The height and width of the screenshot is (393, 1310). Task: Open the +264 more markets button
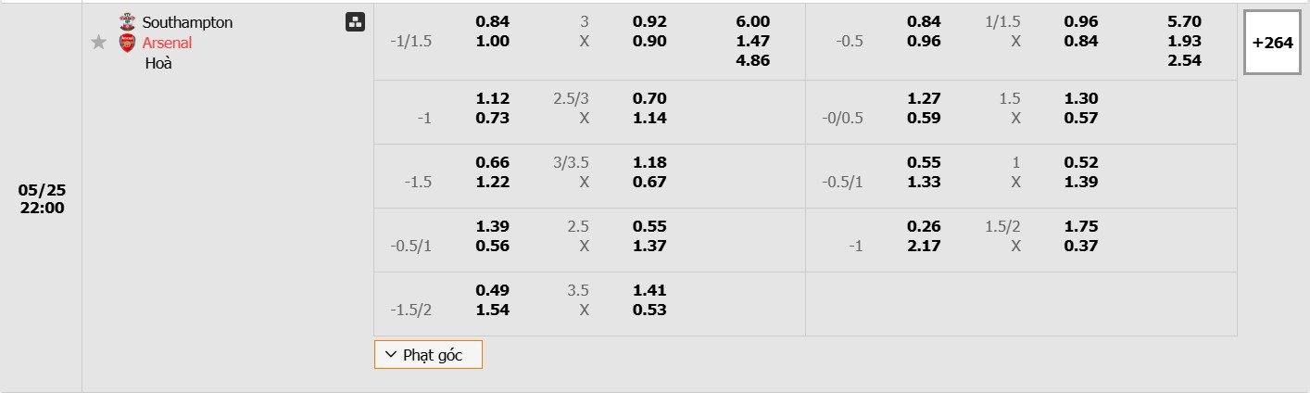(x=1271, y=43)
